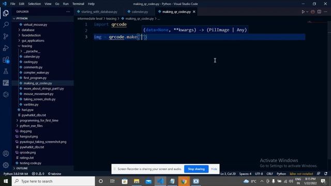Open Windows Start menu

pyautogui.click(x=6, y=181)
